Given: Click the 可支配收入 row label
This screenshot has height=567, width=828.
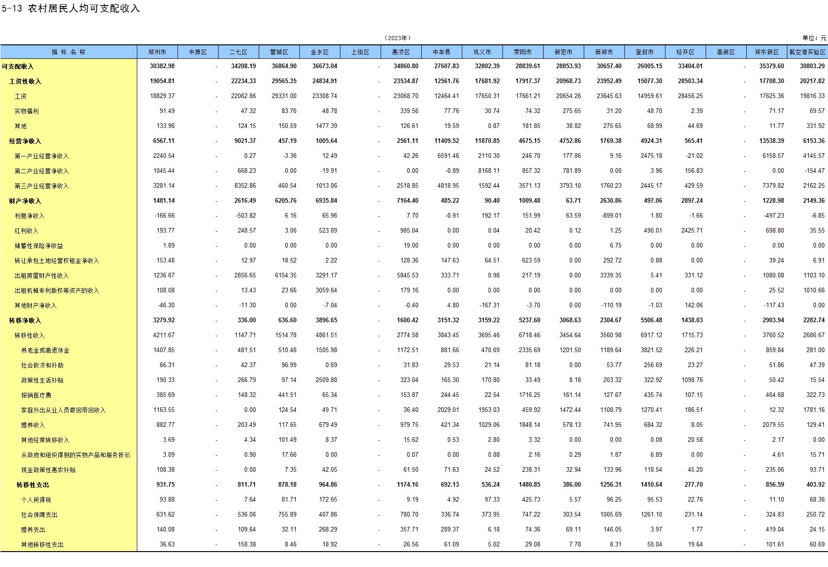Looking at the screenshot, I should click(x=18, y=66).
